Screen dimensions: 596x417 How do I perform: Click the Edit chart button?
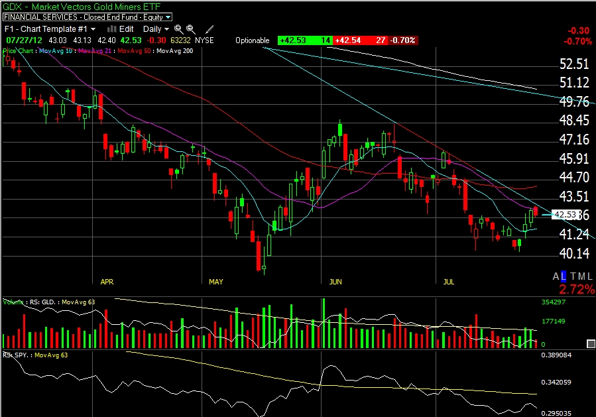point(126,29)
